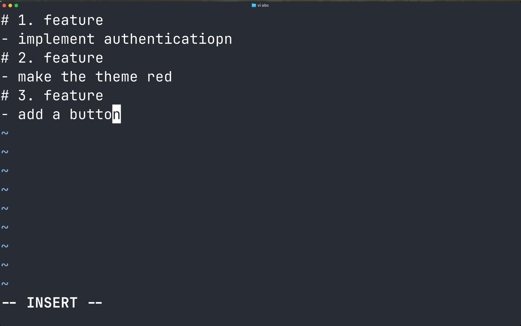Place cursor on "# 1. feature" heading line

(x=52, y=20)
